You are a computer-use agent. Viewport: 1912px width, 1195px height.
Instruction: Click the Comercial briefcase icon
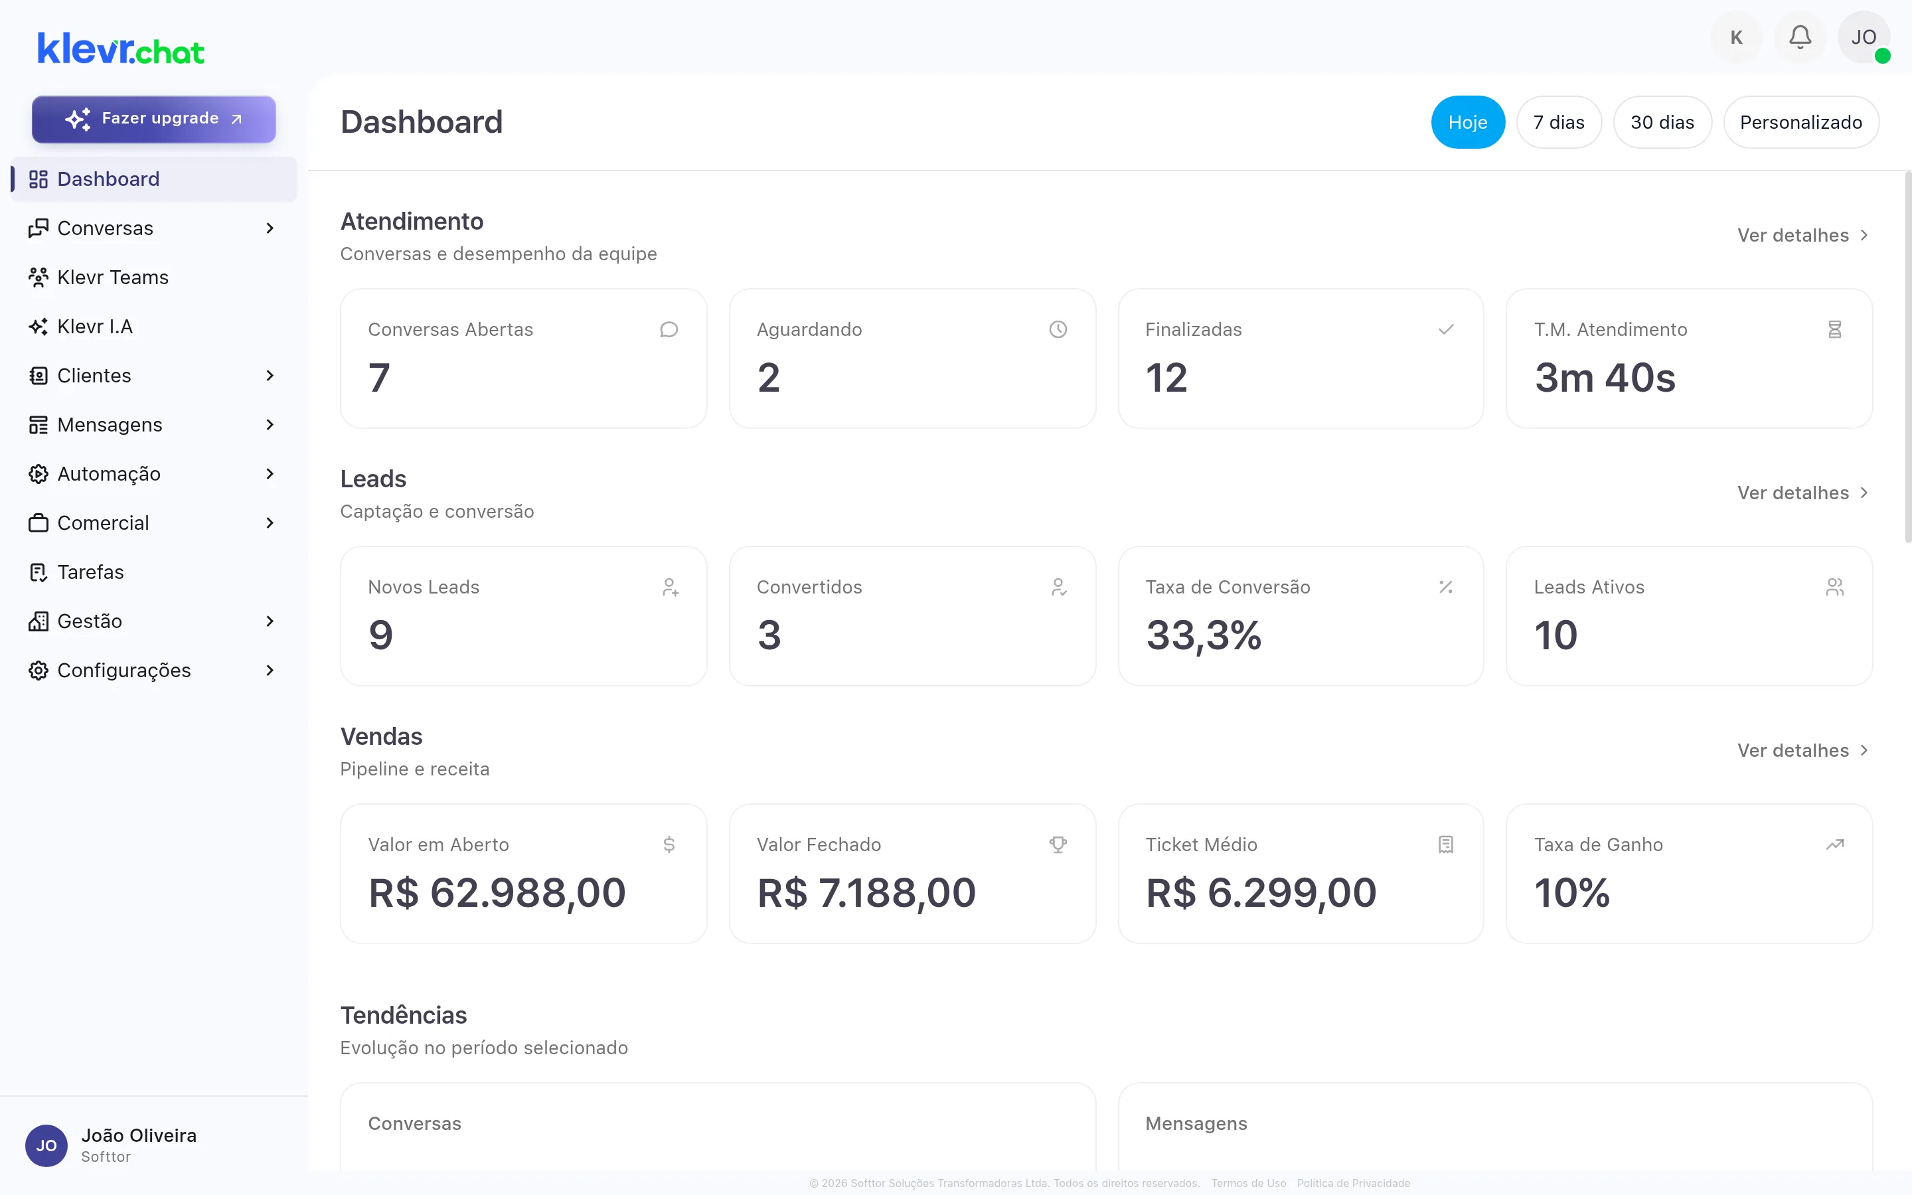click(x=38, y=523)
